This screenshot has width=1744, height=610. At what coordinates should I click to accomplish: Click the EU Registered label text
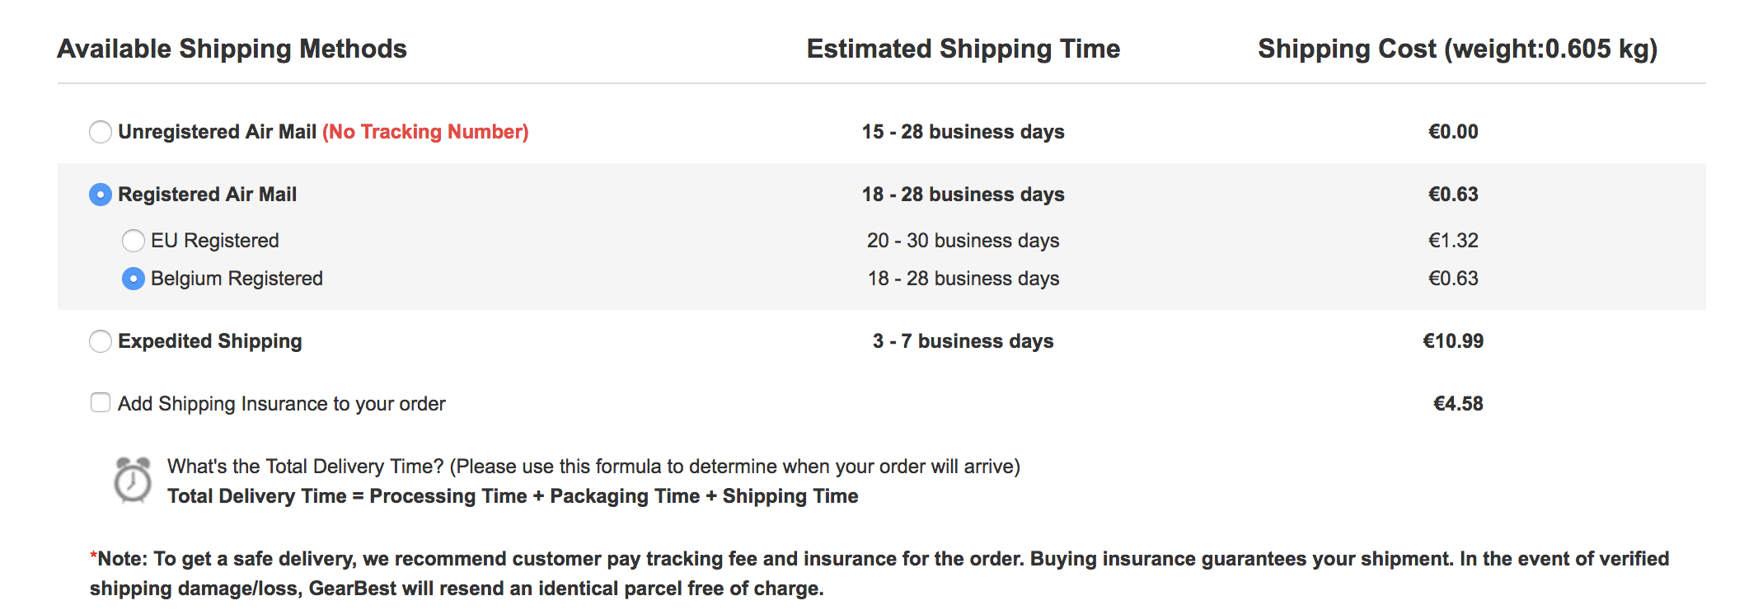click(215, 241)
